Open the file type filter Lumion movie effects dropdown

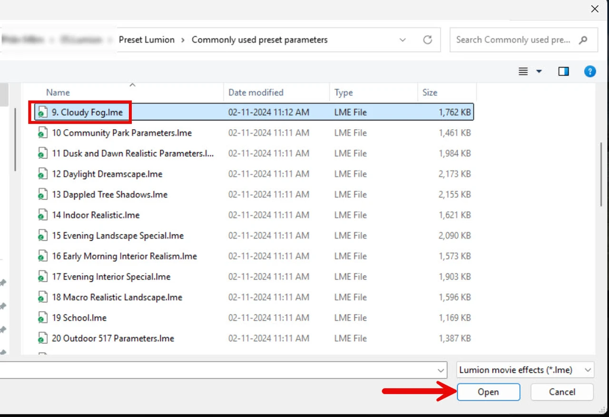[x=525, y=370]
